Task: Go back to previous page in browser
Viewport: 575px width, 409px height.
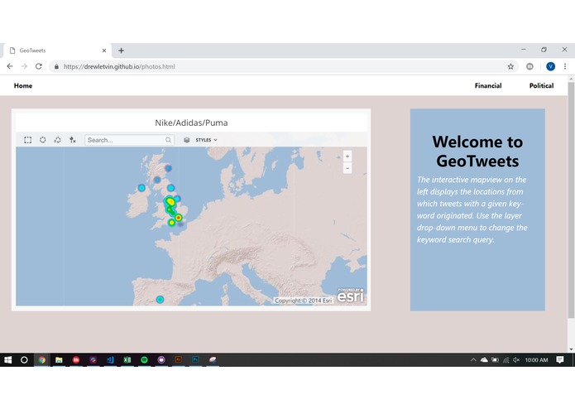Action: [10, 66]
